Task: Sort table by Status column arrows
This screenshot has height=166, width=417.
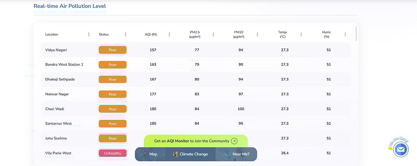Action: coord(125,34)
